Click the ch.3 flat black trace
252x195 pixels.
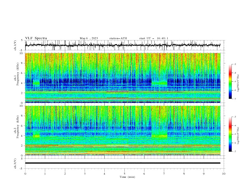coord(122,163)
